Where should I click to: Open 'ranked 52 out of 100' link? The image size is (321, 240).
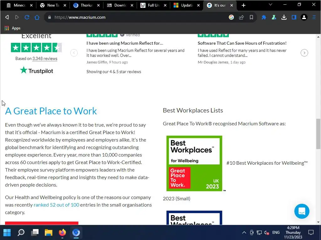[56, 205]
